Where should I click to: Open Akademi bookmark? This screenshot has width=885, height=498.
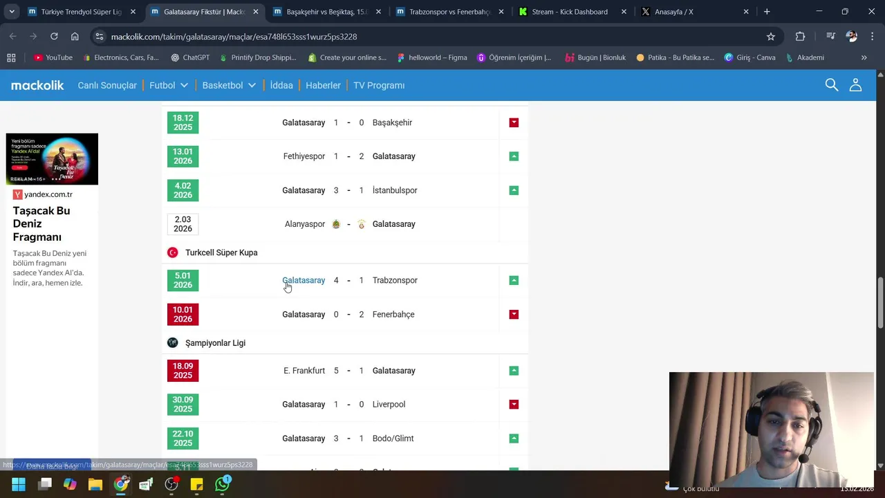pyautogui.click(x=805, y=57)
